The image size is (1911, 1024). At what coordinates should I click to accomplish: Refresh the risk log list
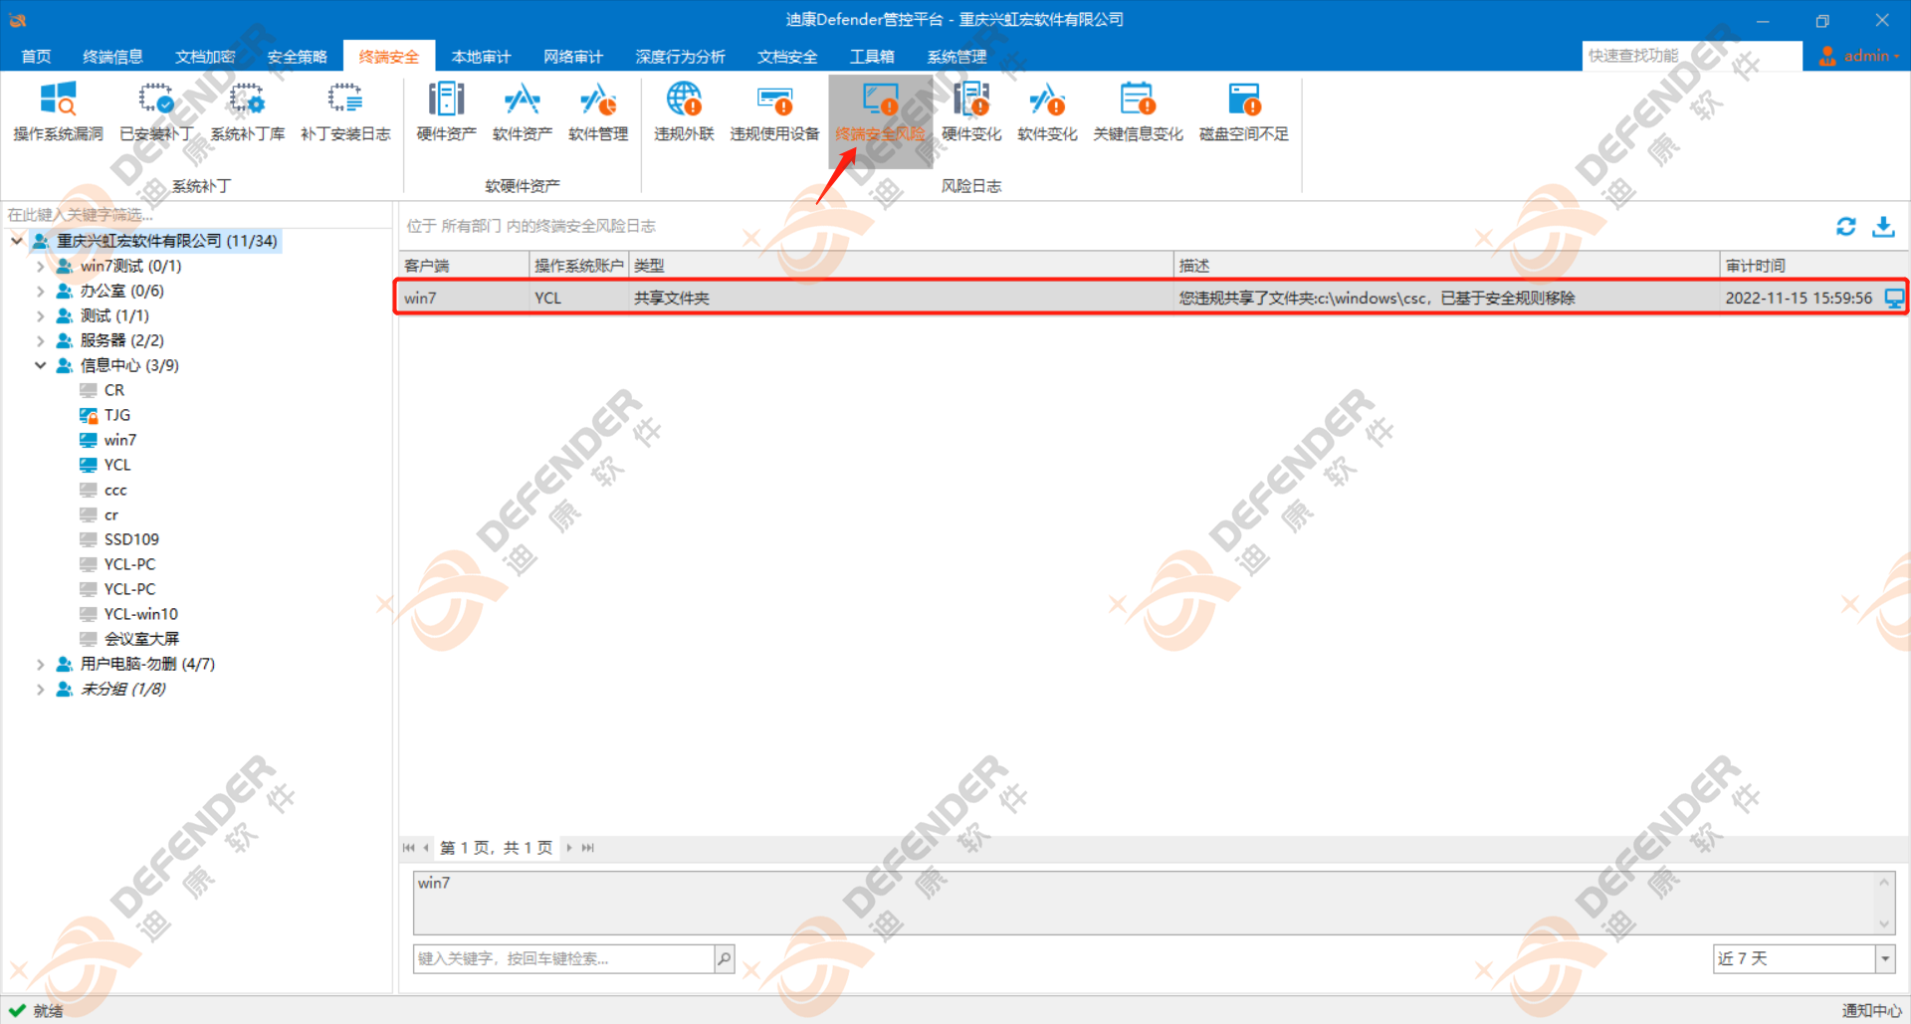[1845, 227]
